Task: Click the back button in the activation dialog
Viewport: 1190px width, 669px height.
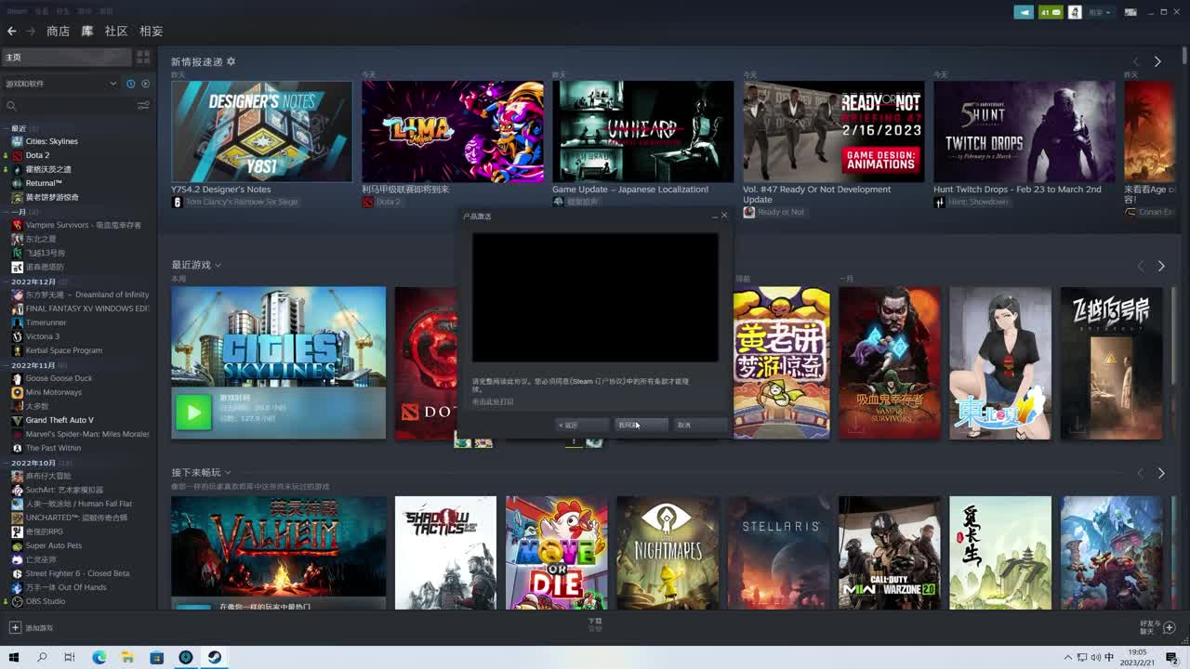Action: click(x=583, y=425)
